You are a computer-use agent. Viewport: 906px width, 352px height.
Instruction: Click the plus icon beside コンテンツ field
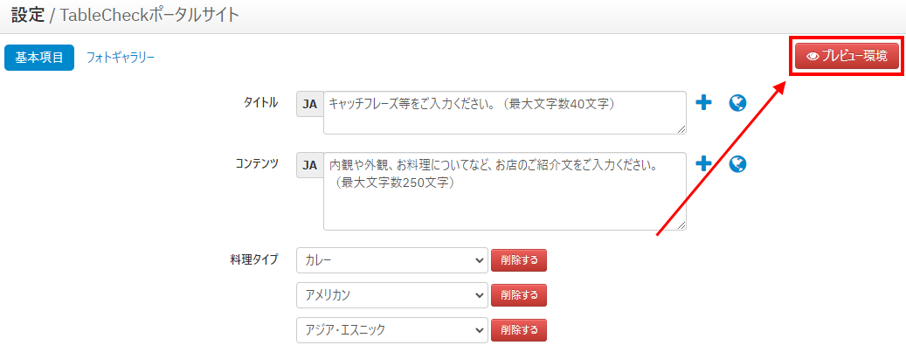703,164
